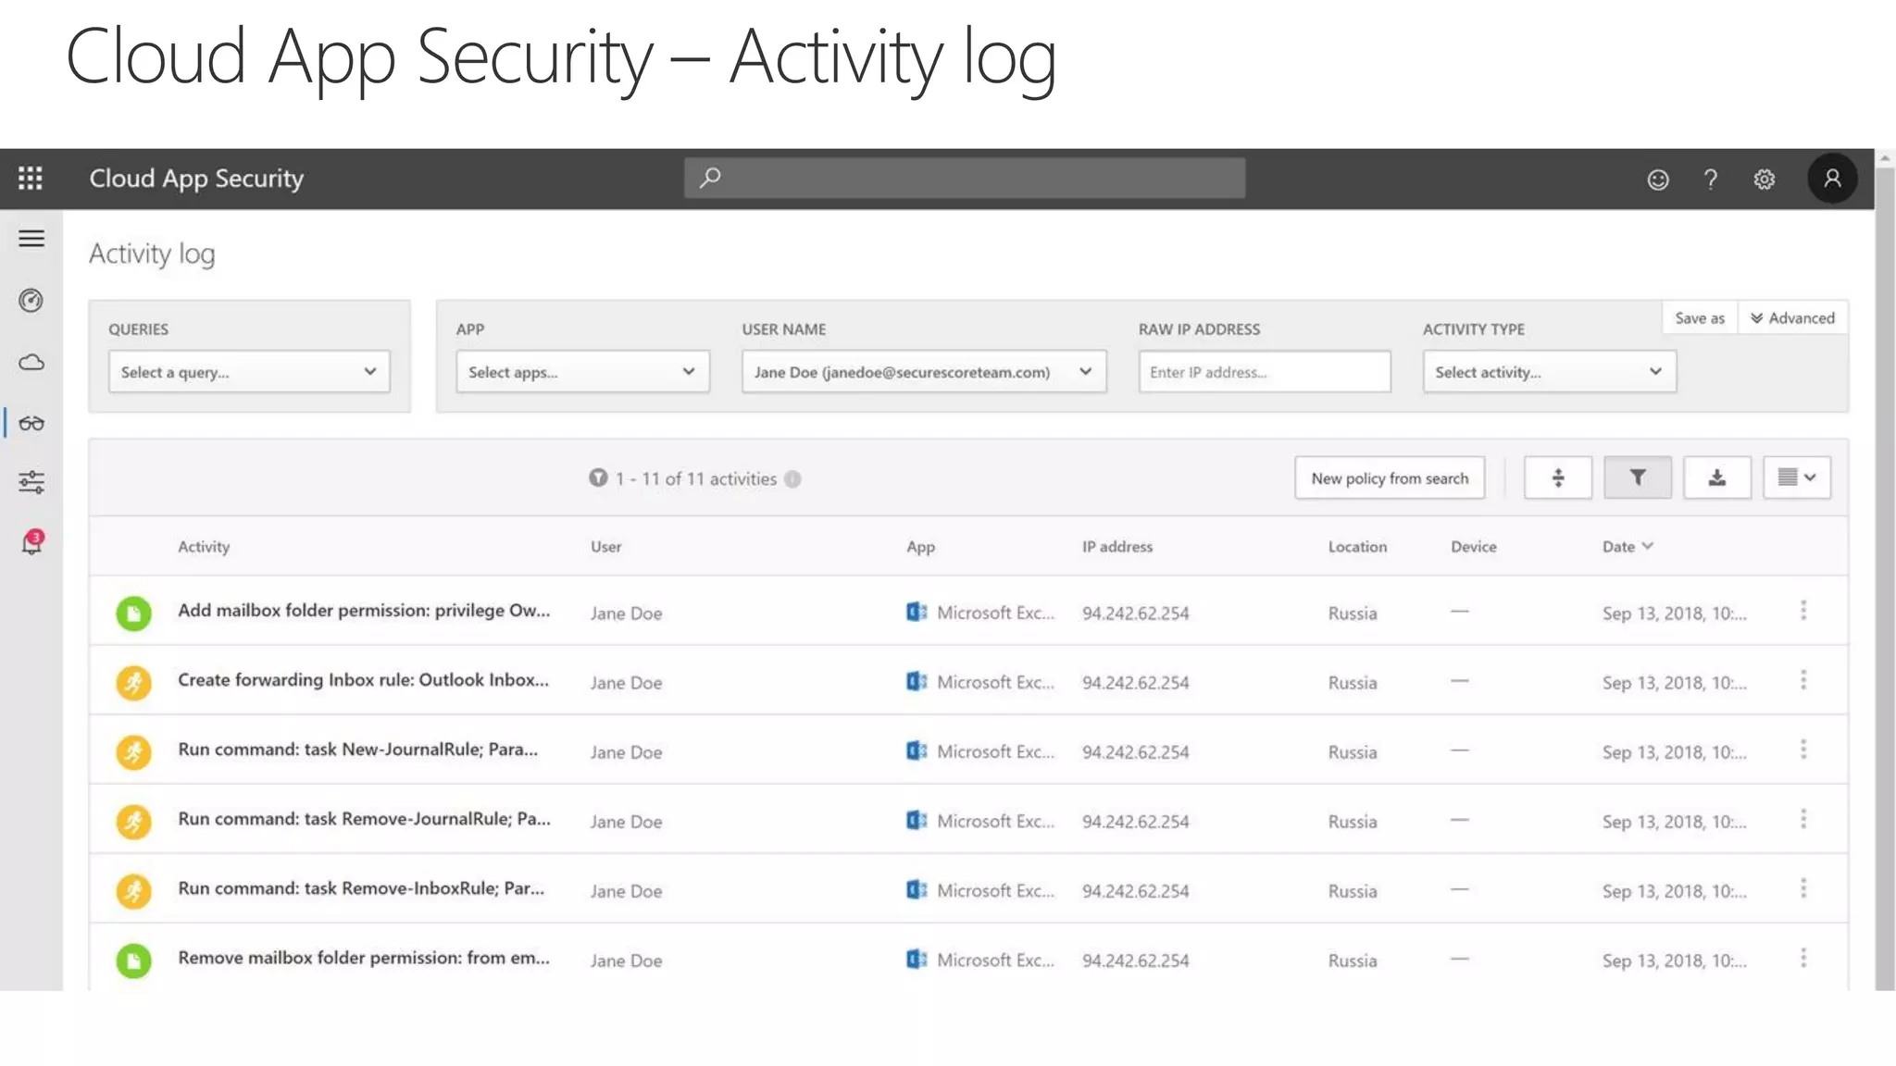Viewport: 1896px width, 1066px height.
Task: Select the Investigate glasses icon in sidebar
Action: coord(31,424)
